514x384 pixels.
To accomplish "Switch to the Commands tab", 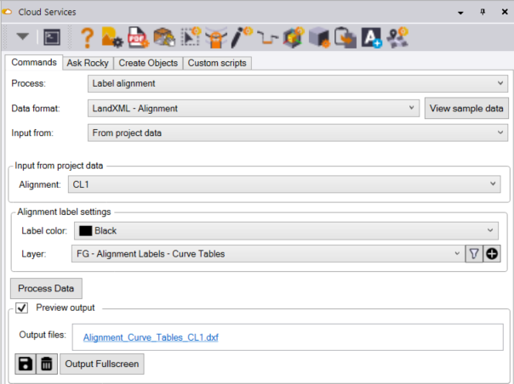I will (x=34, y=62).
